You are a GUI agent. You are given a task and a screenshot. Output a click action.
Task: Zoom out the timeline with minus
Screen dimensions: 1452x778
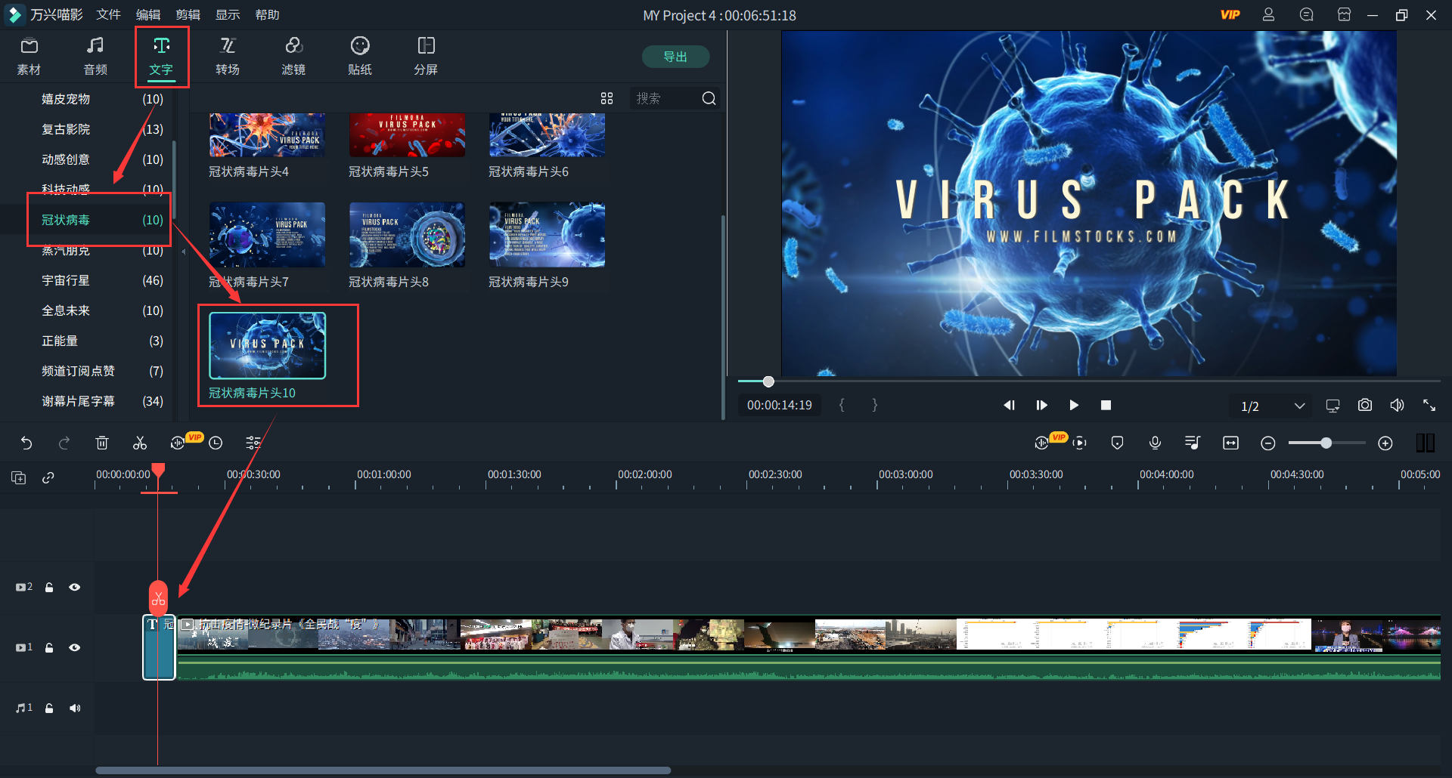click(1268, 443)
